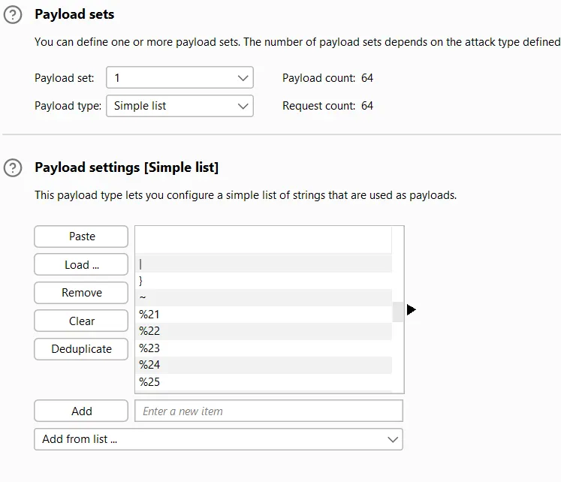This screenshot has height=482, width=561.
Task: Click the Load ... button
Action: 81,264
